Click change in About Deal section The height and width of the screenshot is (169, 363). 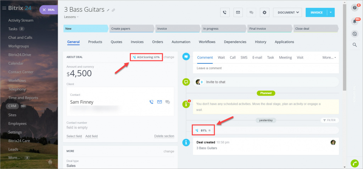[169, 57]
